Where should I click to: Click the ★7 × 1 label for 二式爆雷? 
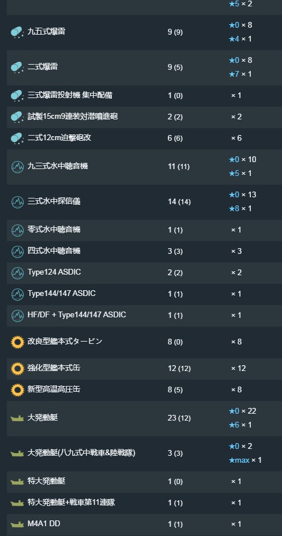pos(240,74)
